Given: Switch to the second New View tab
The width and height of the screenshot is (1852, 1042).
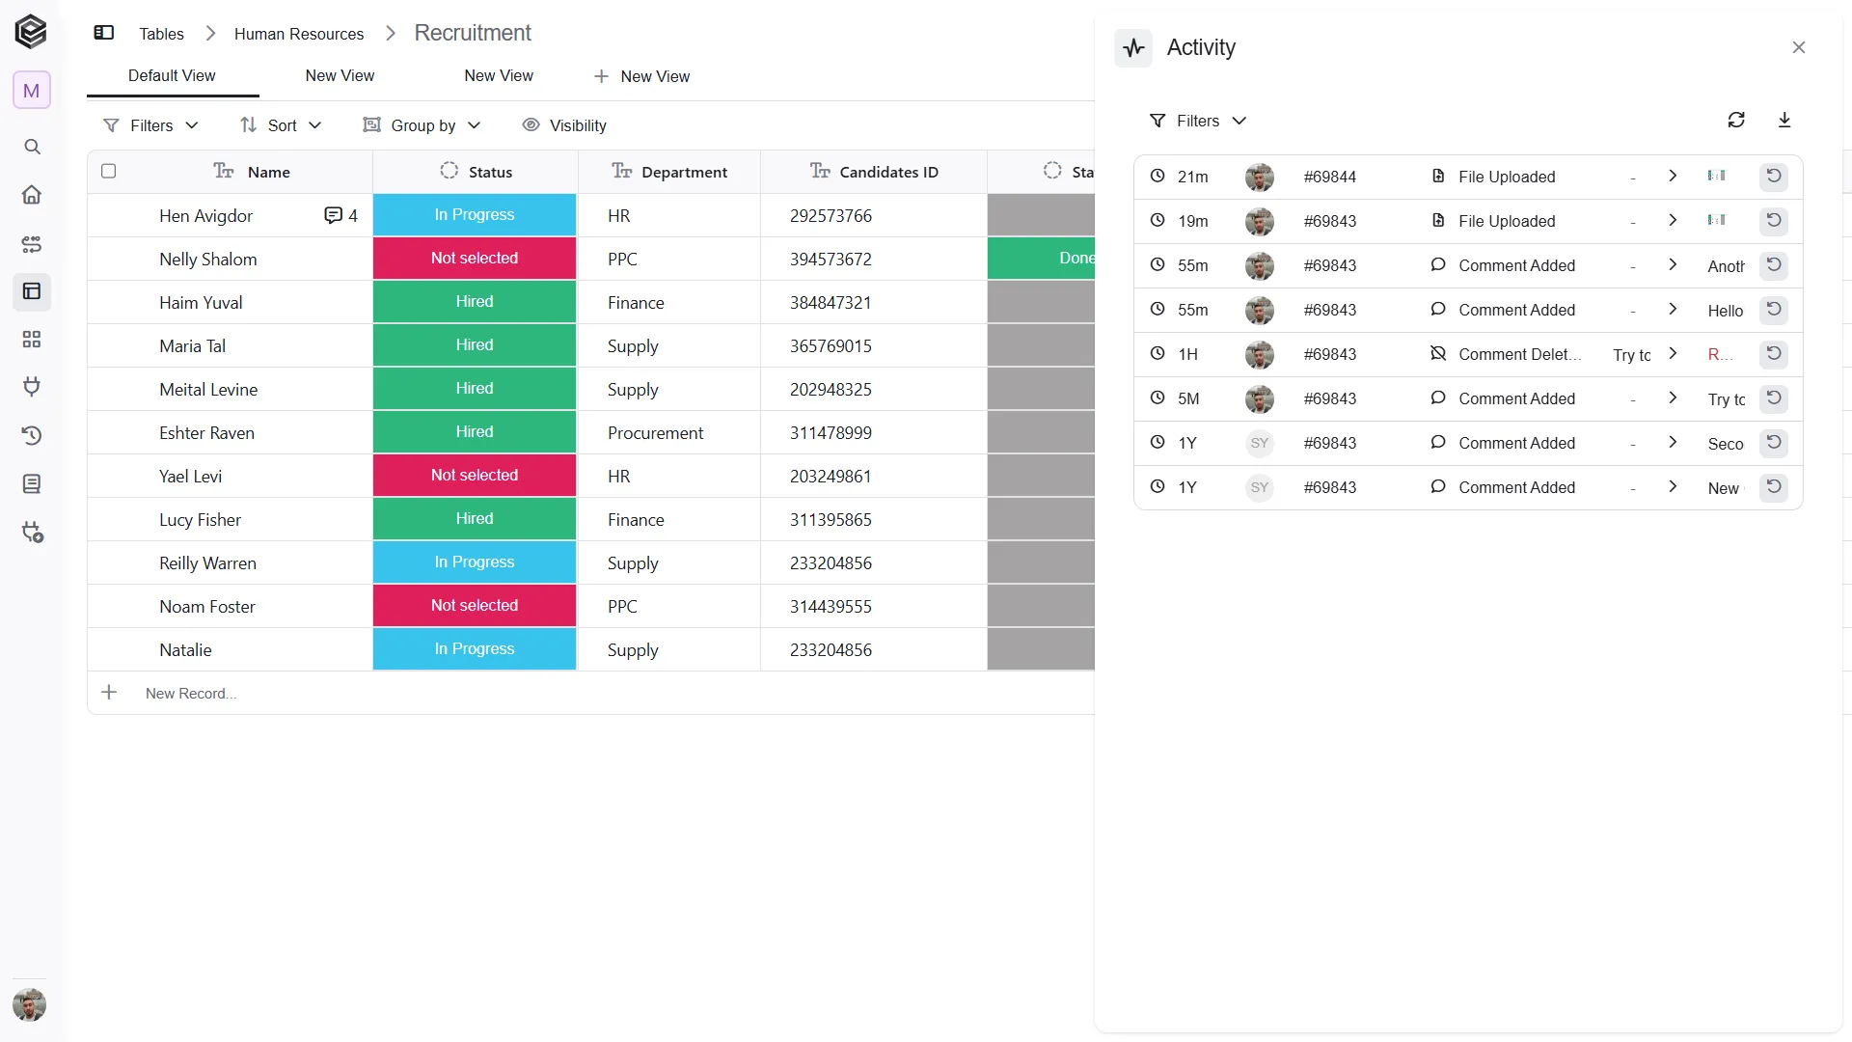Looking at the screenshot, I should click(340, 75).
